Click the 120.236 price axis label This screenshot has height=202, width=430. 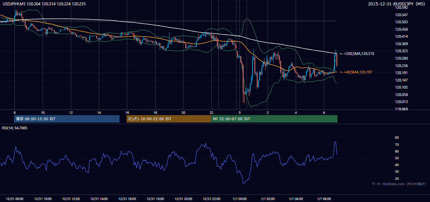pyautogui.click(x=402, y=66)
